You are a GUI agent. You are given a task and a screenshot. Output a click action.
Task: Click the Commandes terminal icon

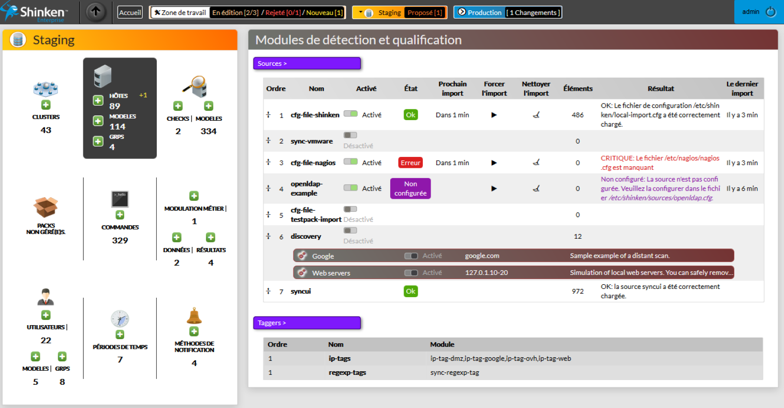[x=120, y=199]
